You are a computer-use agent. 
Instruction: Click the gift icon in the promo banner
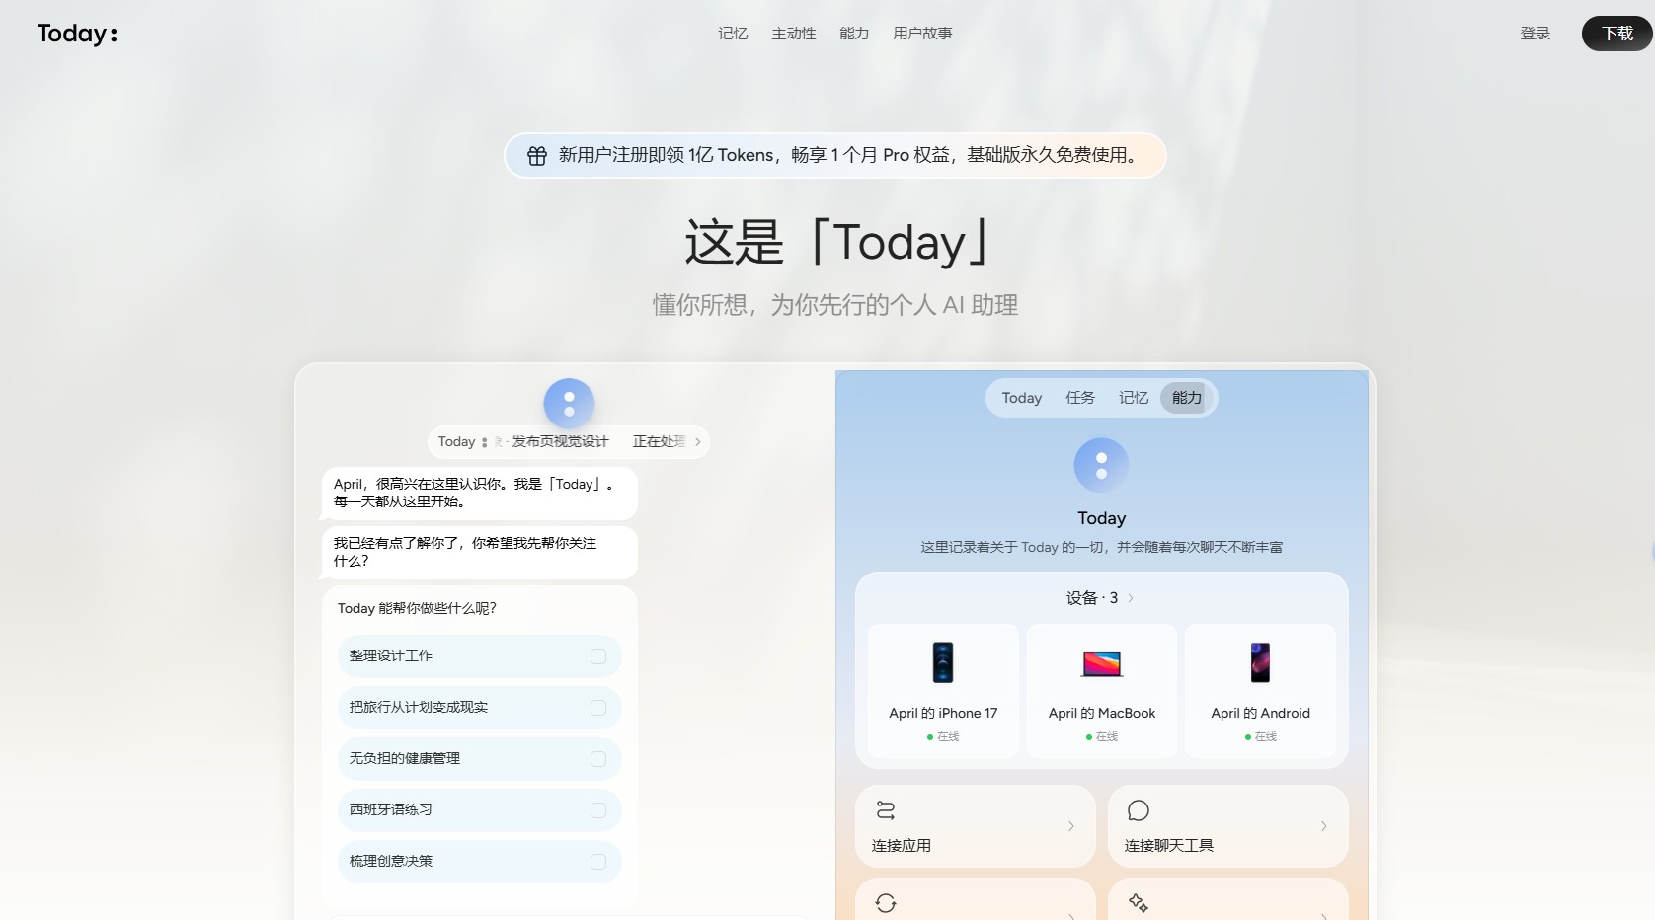coord(537,156)
